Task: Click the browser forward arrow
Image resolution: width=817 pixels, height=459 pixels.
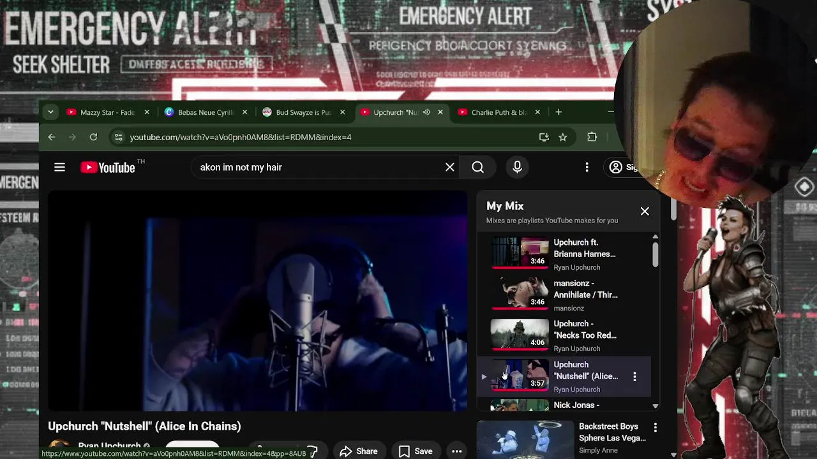Action: coord(72,137)
